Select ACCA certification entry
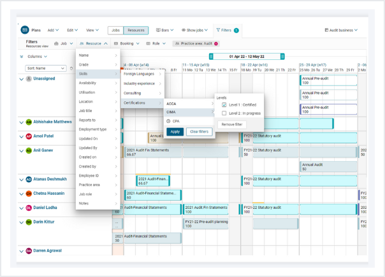Screen dimensions: 385x277 tap(189, 104)
